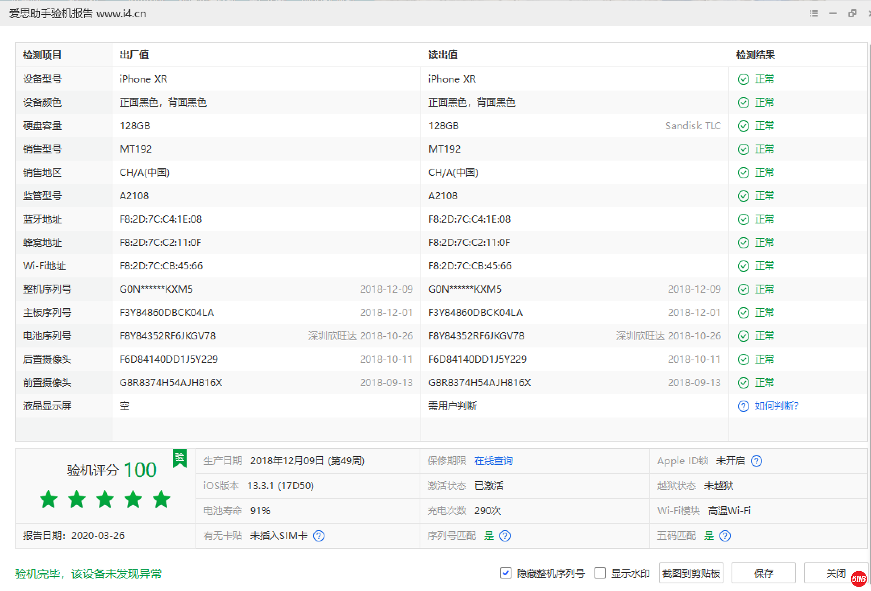Click the 截图到剪贴板 button
The image size is (871, 591).
[691, 572]
